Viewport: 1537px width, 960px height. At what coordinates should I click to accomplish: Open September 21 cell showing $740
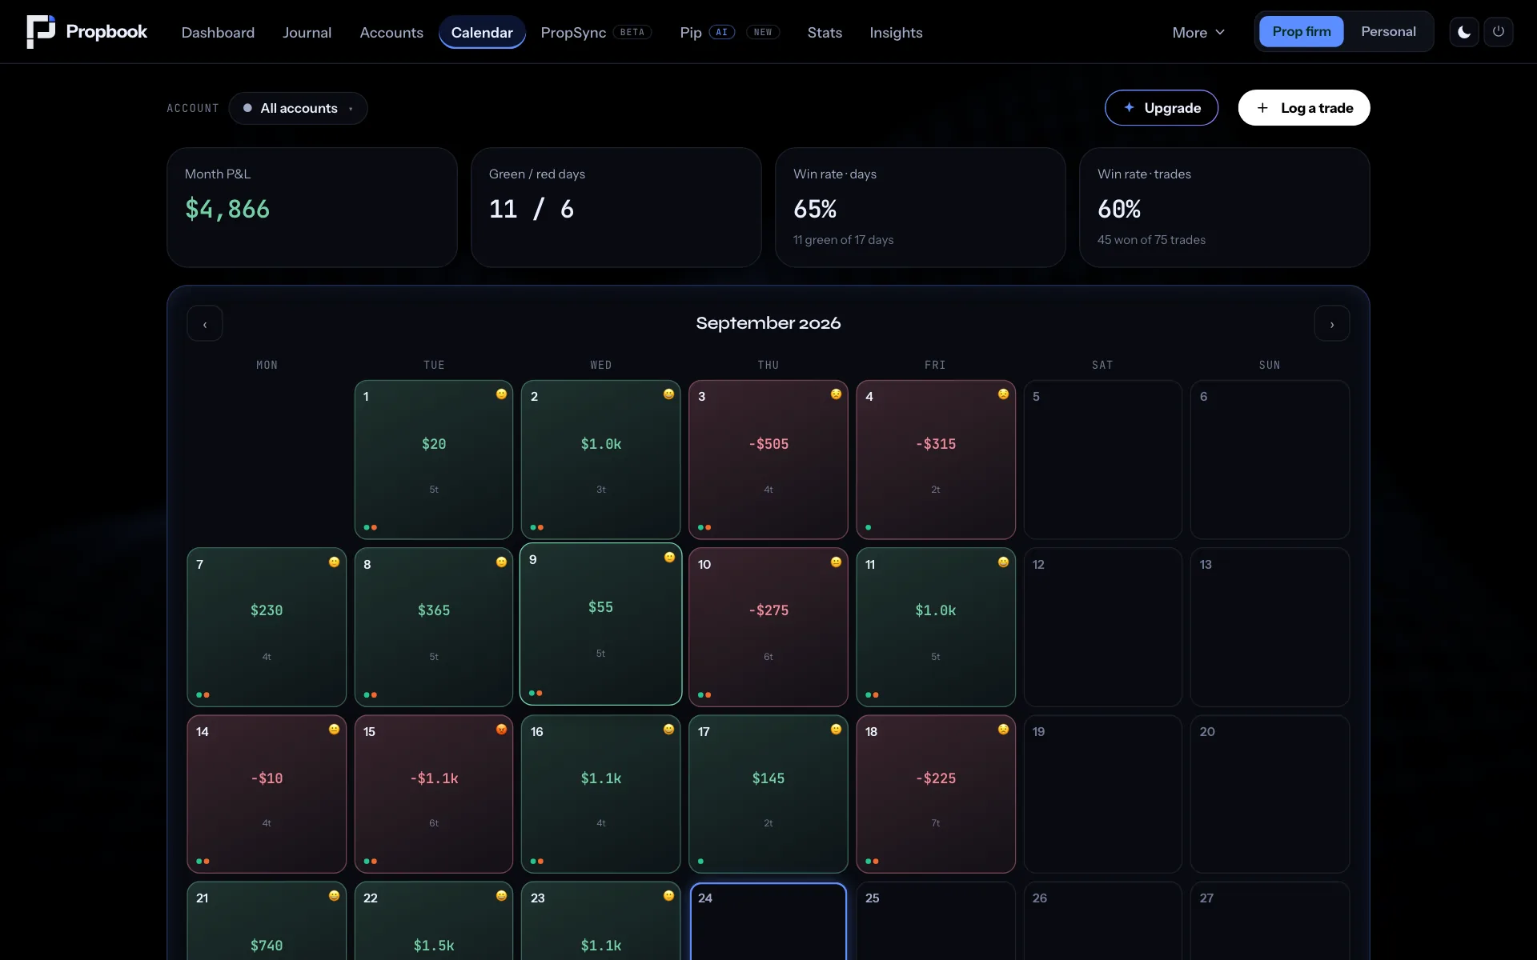point(267,922)
